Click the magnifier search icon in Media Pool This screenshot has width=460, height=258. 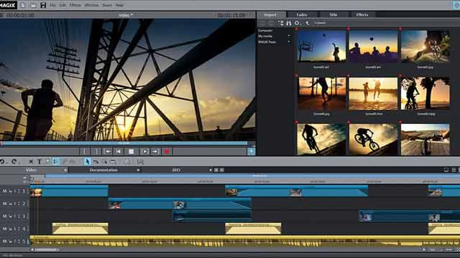[x=307, y=23]
